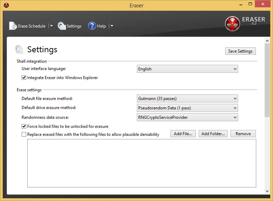Open the Help menu dropdown arrow
The image size is (273, 201).
112,26
